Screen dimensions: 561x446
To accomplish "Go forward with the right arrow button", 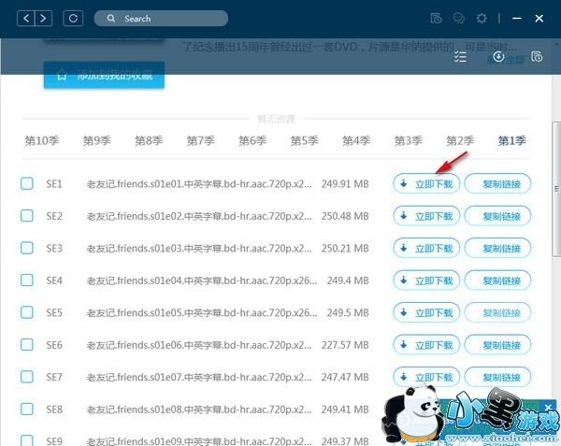I will click(x=43, y=19).
